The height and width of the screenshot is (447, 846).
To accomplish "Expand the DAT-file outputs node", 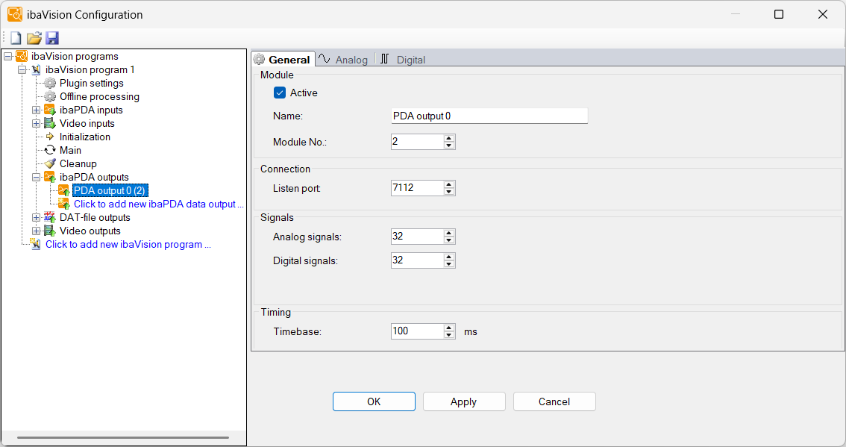I will click(36, 218).
